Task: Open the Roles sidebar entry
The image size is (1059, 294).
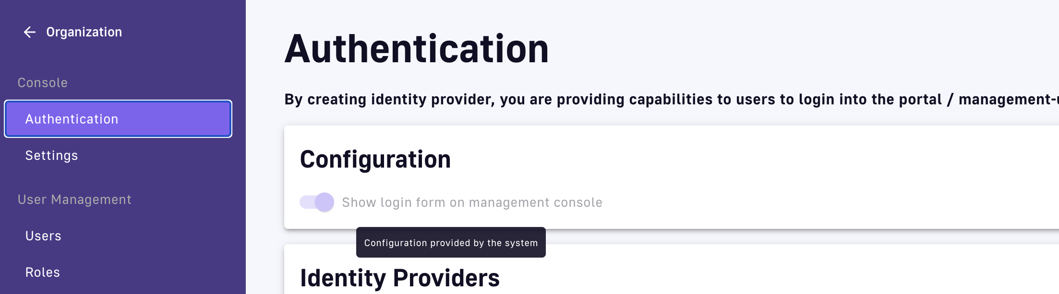Action: pyautogui.click(x=43, y=272)
